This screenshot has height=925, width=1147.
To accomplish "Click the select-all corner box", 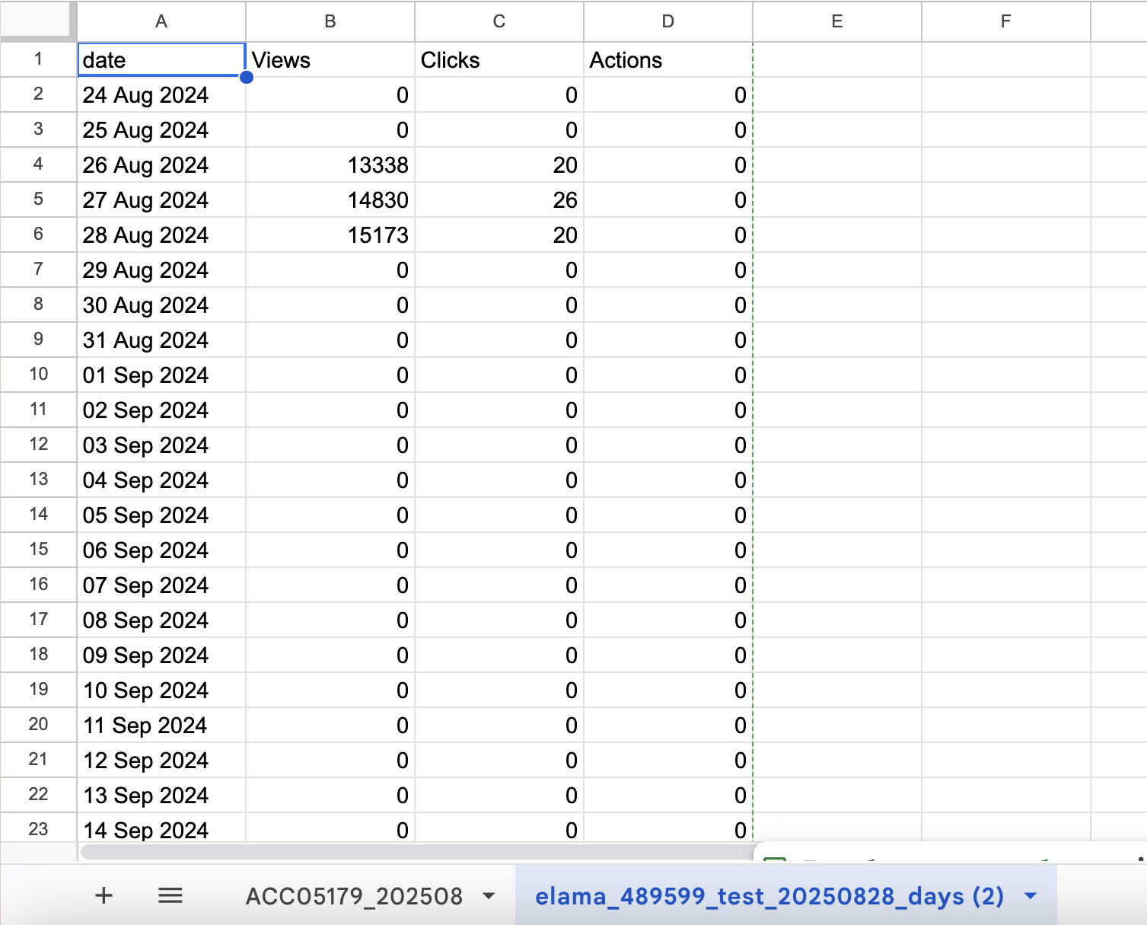I will [38, 21].
